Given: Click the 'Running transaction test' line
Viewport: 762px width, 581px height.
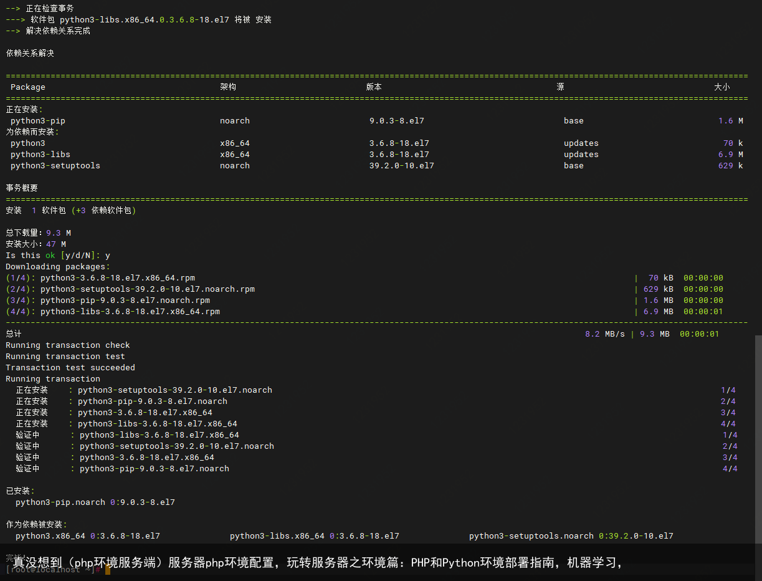Looking at the screenshot, I should coord(65,357).
